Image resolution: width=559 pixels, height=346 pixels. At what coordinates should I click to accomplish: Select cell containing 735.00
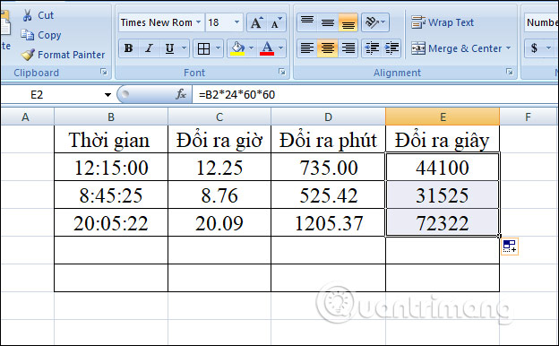point(328,167)
